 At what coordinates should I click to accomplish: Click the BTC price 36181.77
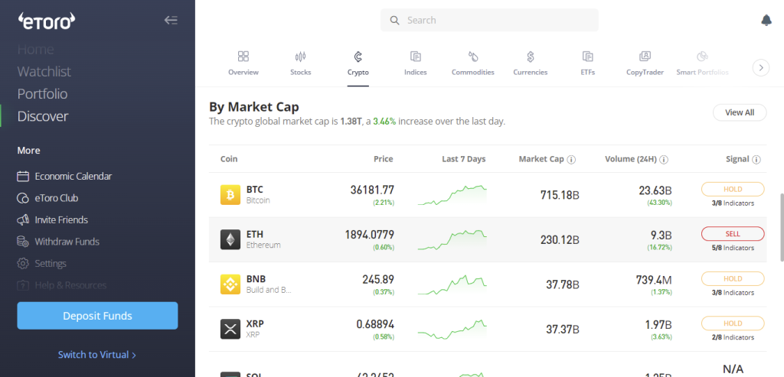tap(372, 190)
